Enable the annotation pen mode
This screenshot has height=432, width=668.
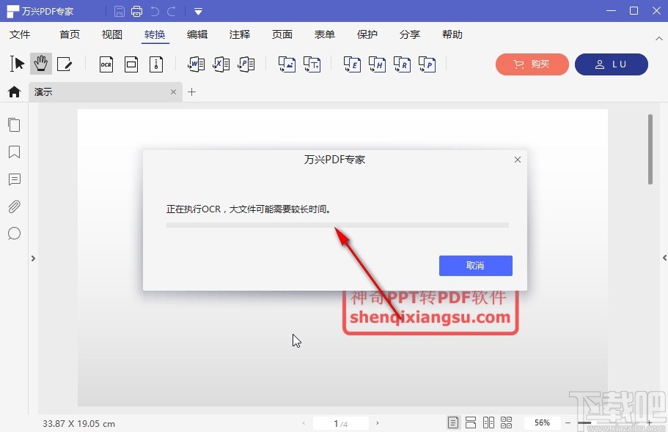[65, 64]
